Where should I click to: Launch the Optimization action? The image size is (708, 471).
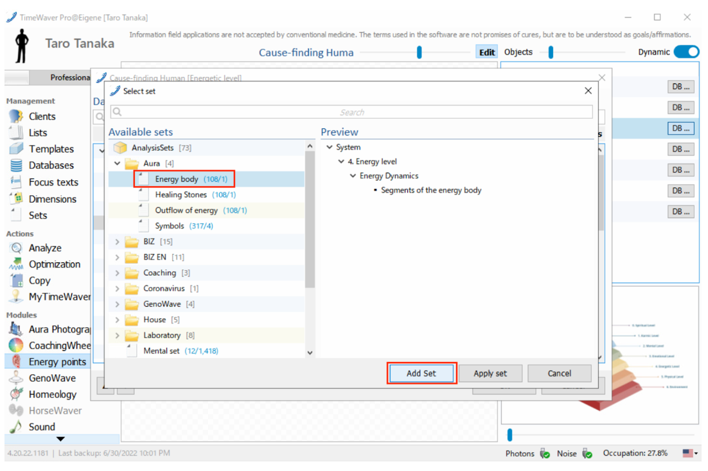click(x=54, y=264)
